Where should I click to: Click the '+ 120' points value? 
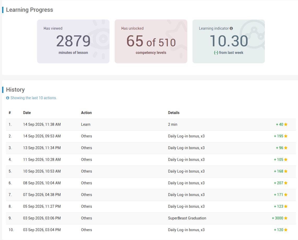tap(279, 230)
